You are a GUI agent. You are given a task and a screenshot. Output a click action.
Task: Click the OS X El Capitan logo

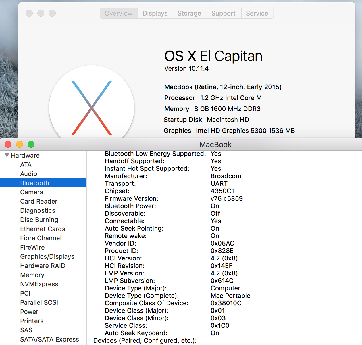coord(92,102)
